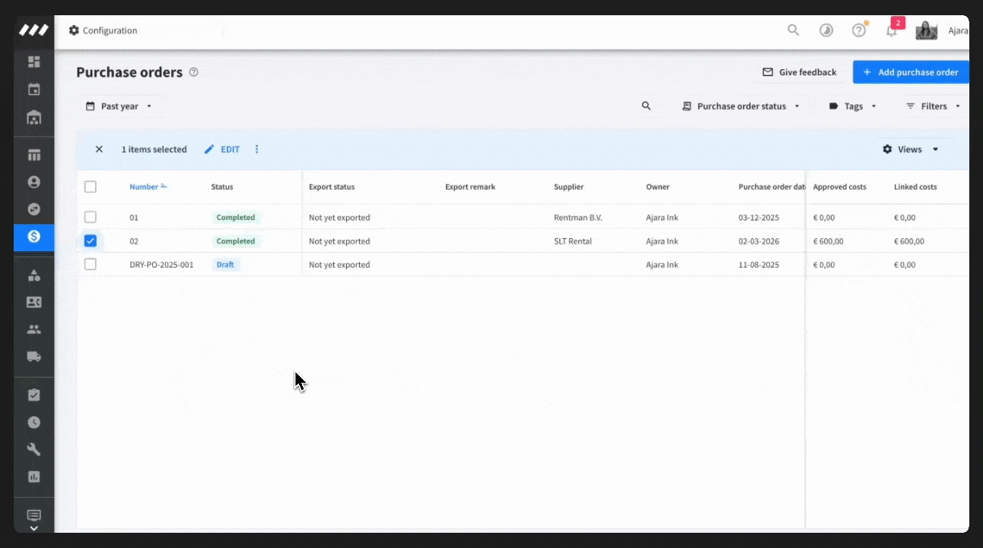This screenshot has width=983, height=548.
Task: Check the checkbox for order 01
Action: [91, 217]
